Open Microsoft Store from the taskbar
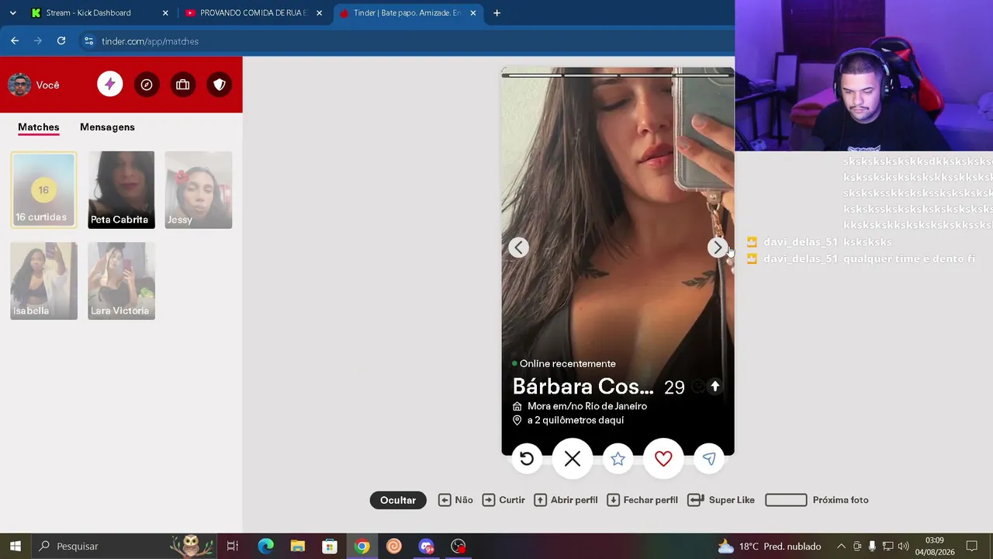This screenshot has height=559, width=993. click(330, 546)
